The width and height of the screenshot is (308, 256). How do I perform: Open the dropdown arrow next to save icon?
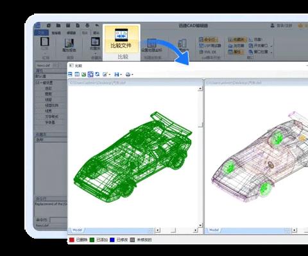pos(121,75)
